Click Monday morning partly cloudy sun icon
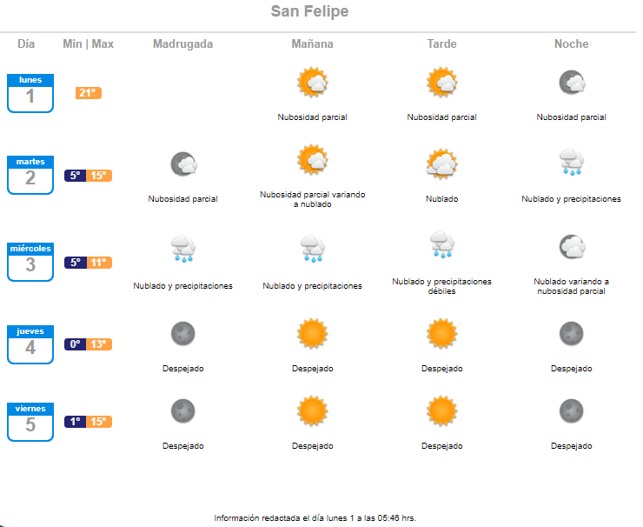The height and width of the screenshot is (527, 643). (313, 83)
